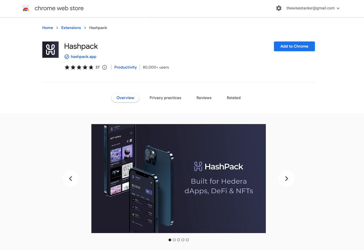
Task: Open the rating info icon
Action: tap(105, 68)
